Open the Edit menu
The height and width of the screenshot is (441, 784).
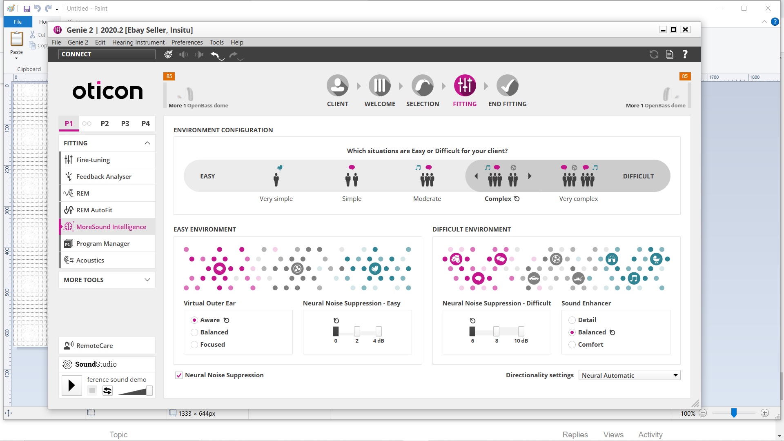[100, 42]
